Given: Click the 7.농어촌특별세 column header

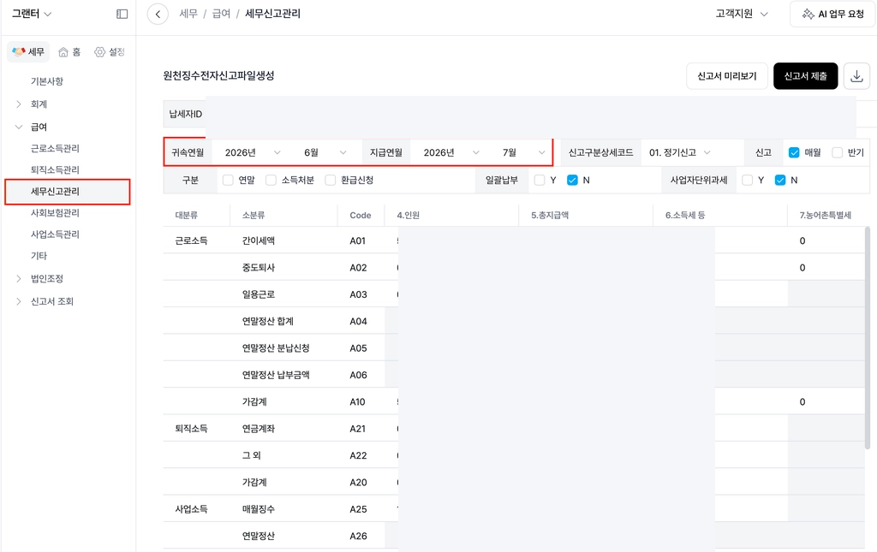Looking at the screenshot, I should [x=825, y=215].
